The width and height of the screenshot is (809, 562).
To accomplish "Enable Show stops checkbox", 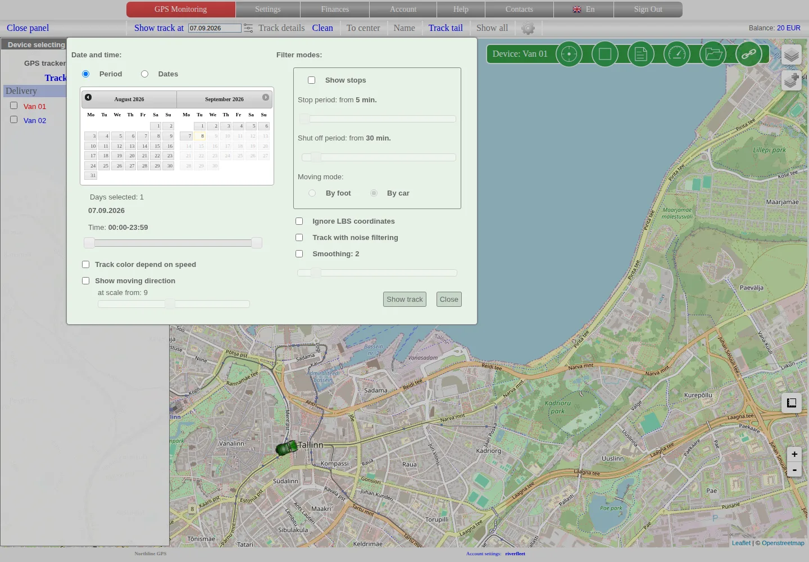I will (x=312, y=80).
